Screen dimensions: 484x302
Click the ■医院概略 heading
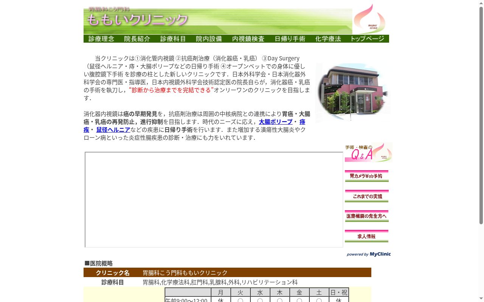pyautogui.click(x=98, y=263)
